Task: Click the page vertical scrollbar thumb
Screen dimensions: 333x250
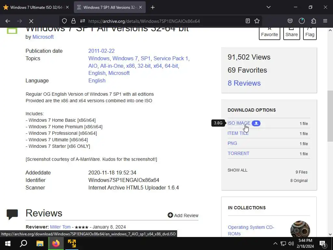Action: 330,116
